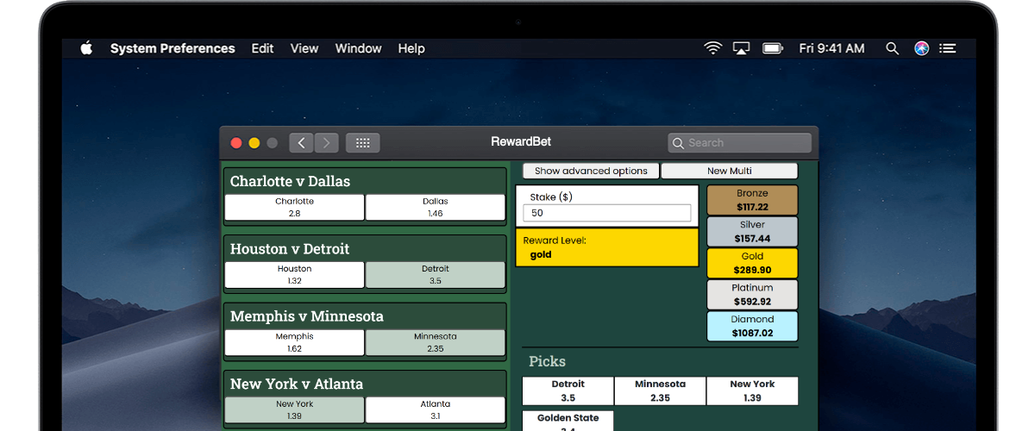
Task: Click the Memphis v Minnesota heading
Action: (307, 316)
